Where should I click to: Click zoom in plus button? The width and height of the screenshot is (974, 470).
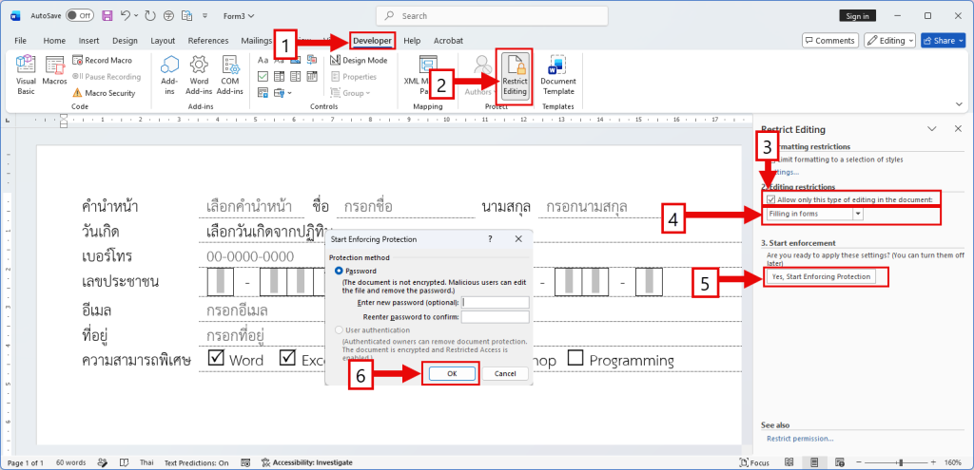933,462
